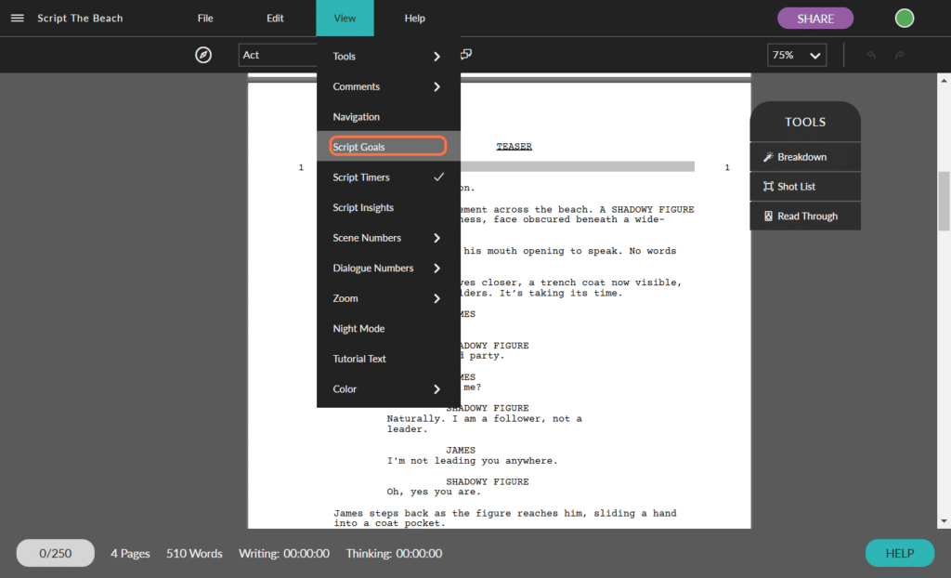The width and height of the screenshot is (951, 578).
Task: Open the hamburger main menu
Action: 18,19
